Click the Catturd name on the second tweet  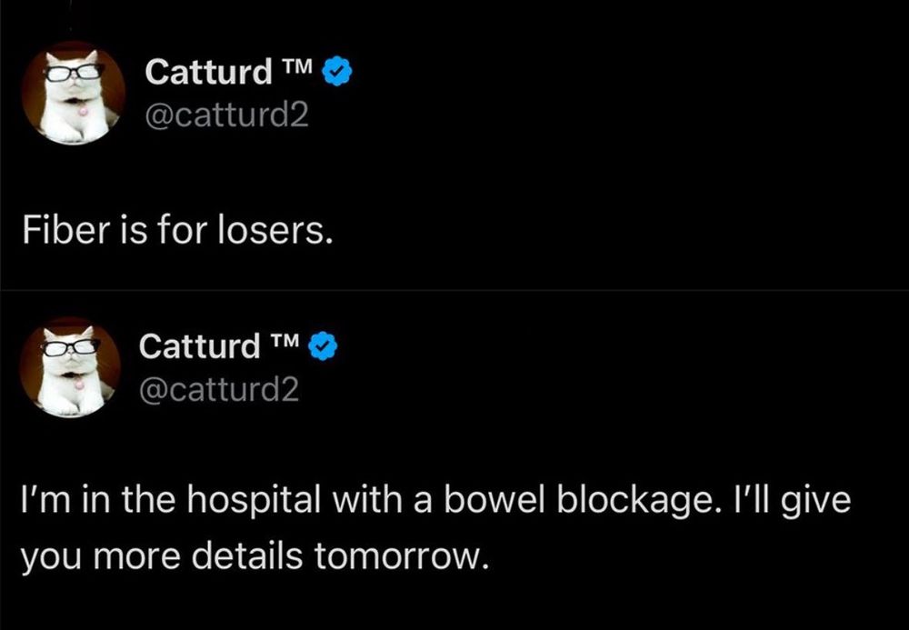(200, 346)
